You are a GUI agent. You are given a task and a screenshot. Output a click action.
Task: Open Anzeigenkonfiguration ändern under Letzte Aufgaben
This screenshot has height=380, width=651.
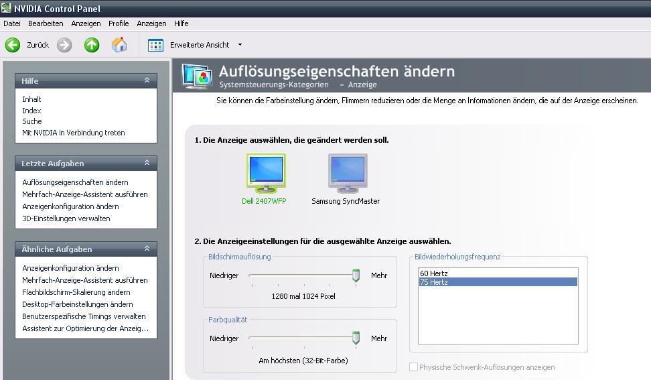pyautogui.click(x=70, y=206)
